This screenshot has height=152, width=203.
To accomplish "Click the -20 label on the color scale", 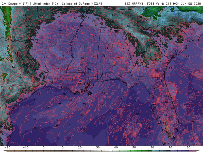I will coord(7,147).
